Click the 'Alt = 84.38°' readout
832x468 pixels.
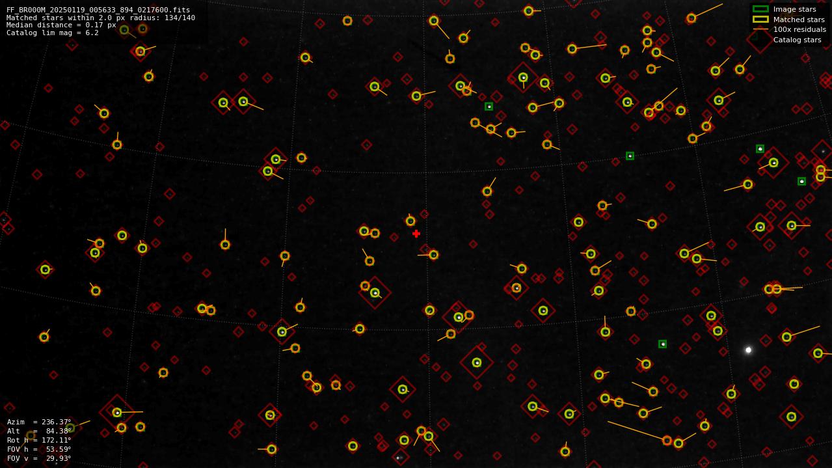point(39,431)
